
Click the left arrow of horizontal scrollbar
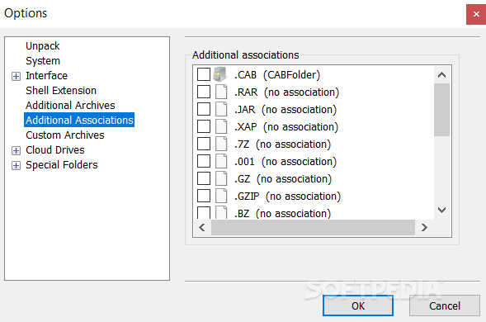(x=202, y=228)
